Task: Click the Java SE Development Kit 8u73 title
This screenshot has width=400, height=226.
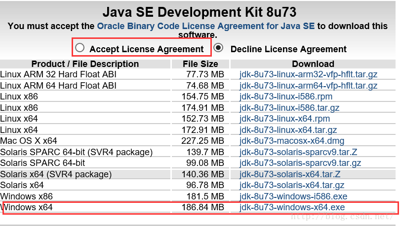Action: pyautogui.click(x=200, y=12)
